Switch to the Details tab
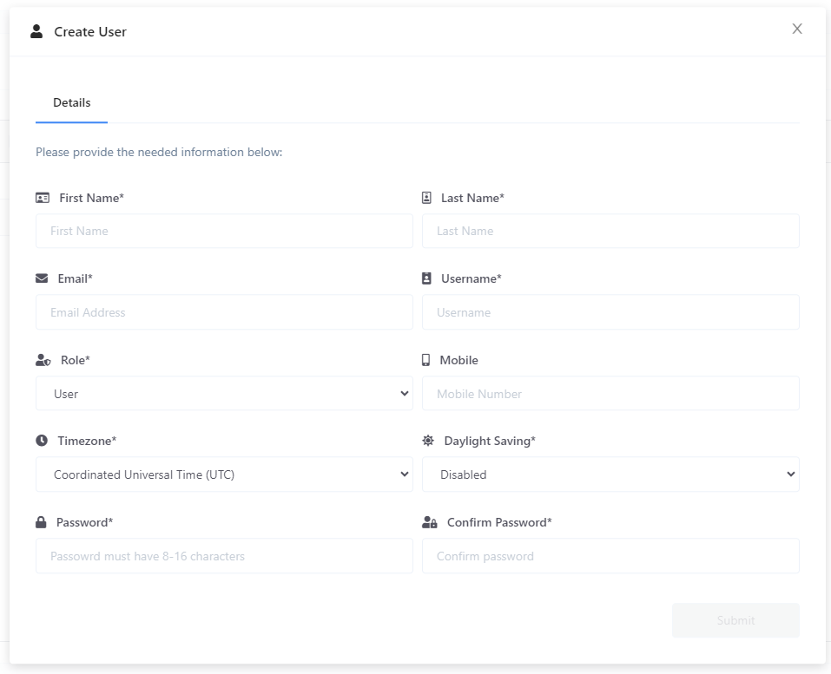Screen dimensions: 831x674 click(71, 102)
